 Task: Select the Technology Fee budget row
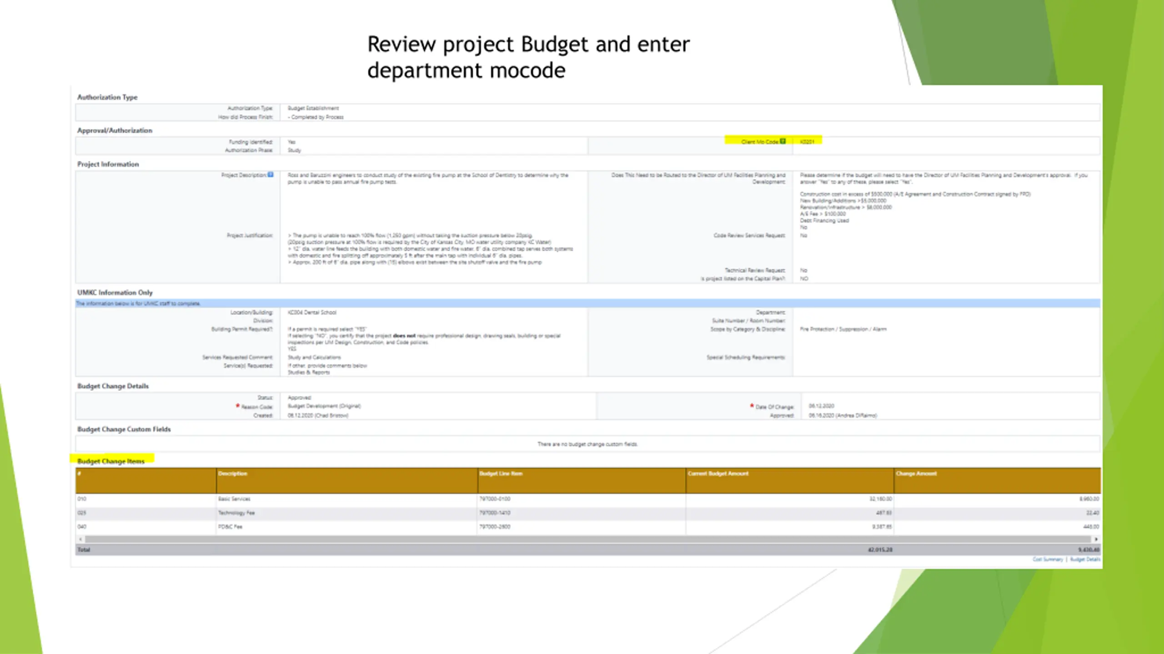coord(236,513)
